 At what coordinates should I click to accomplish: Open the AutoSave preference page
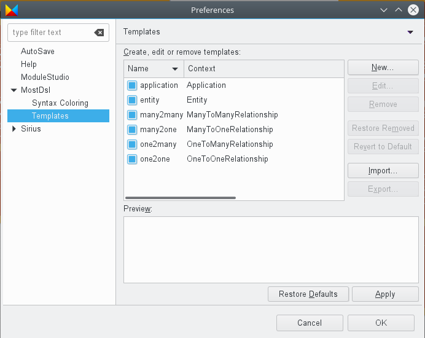tap(37, 51)
